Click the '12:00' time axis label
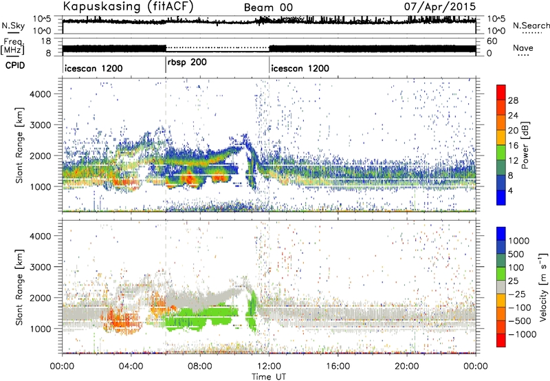This screenshot has width=550, height=381. pos(269,367)
